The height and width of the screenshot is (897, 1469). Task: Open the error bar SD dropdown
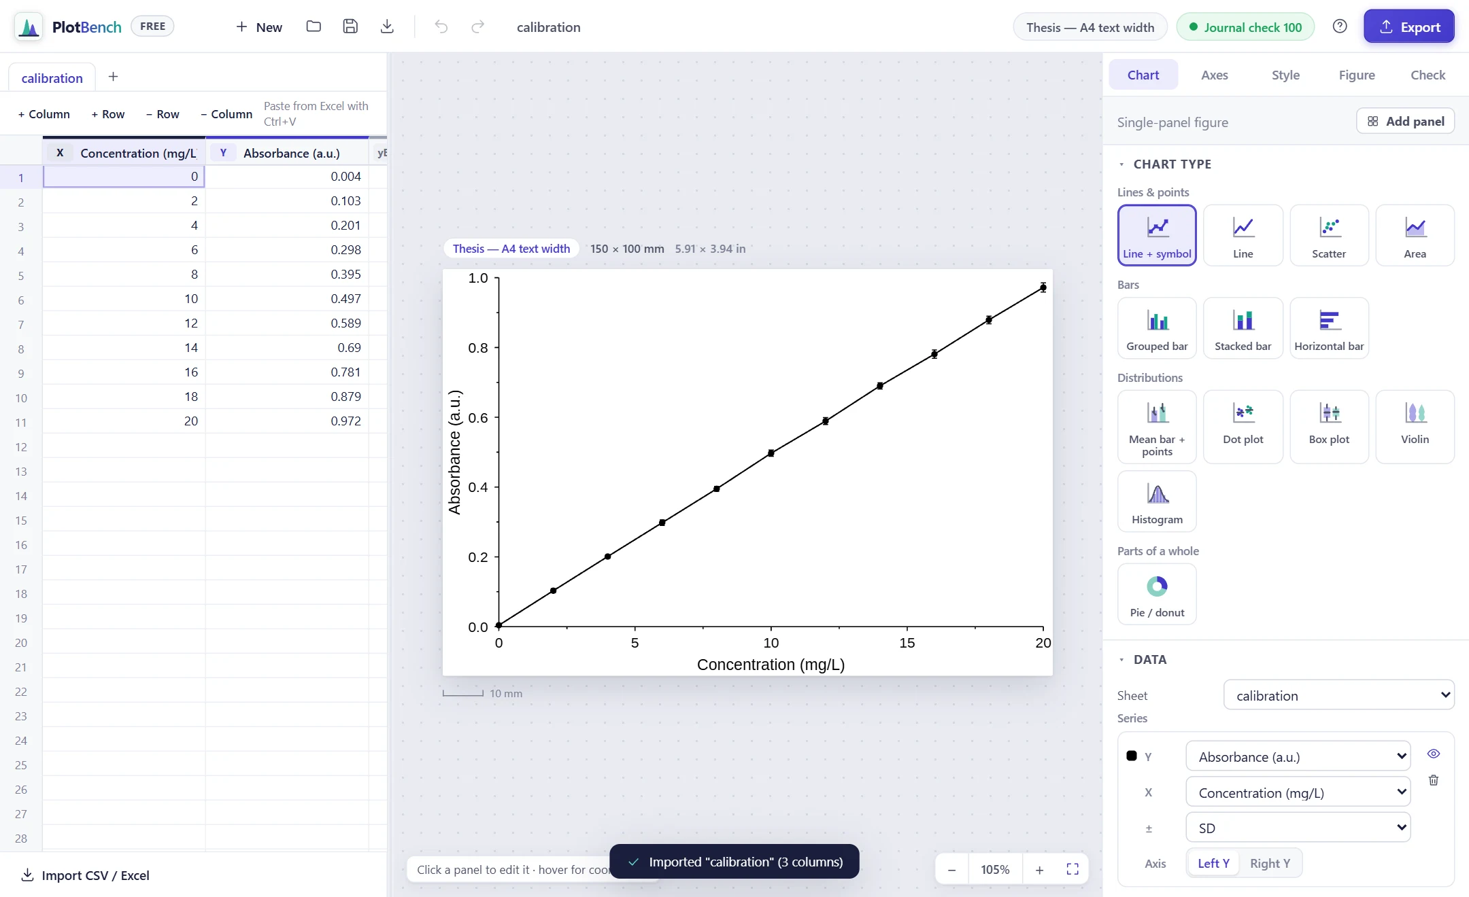[x=1298, y=828]
